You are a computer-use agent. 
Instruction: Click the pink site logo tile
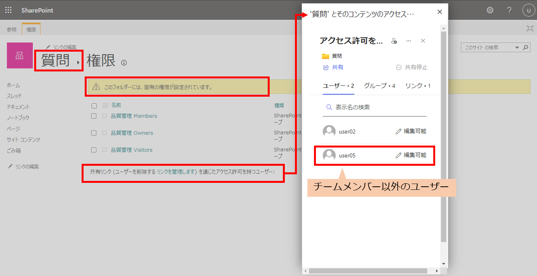[x=20, y=56]
